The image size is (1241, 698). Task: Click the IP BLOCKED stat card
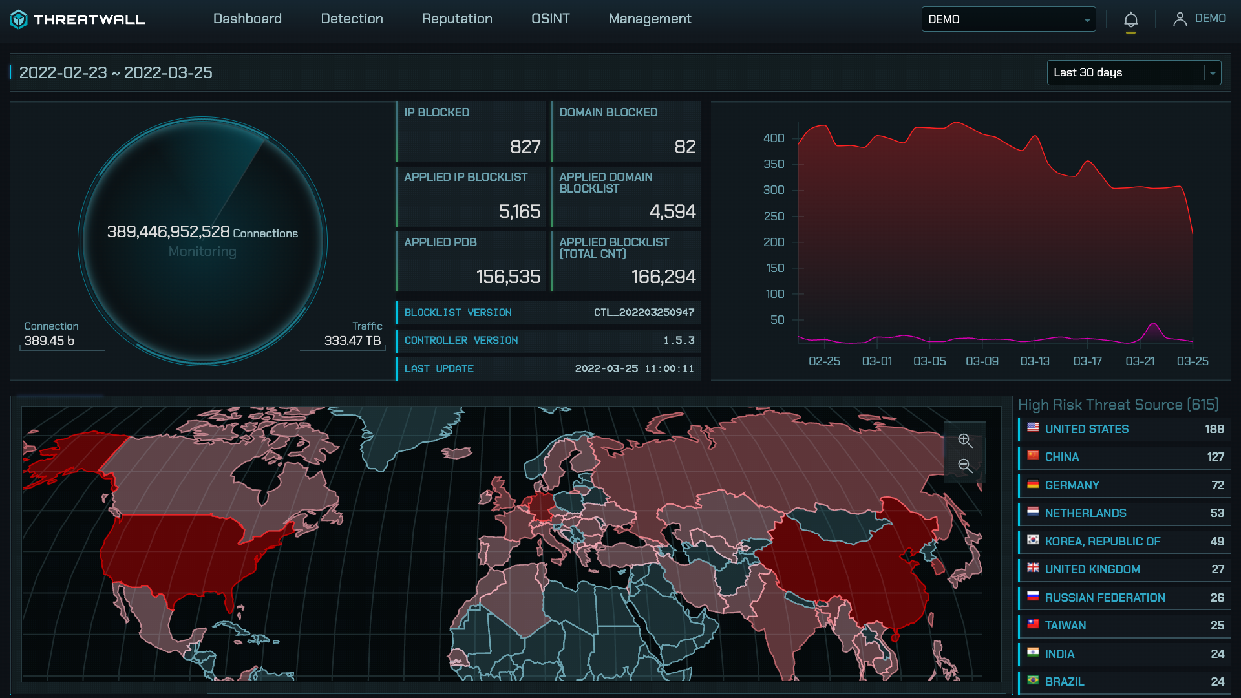(x=471, y=131)
